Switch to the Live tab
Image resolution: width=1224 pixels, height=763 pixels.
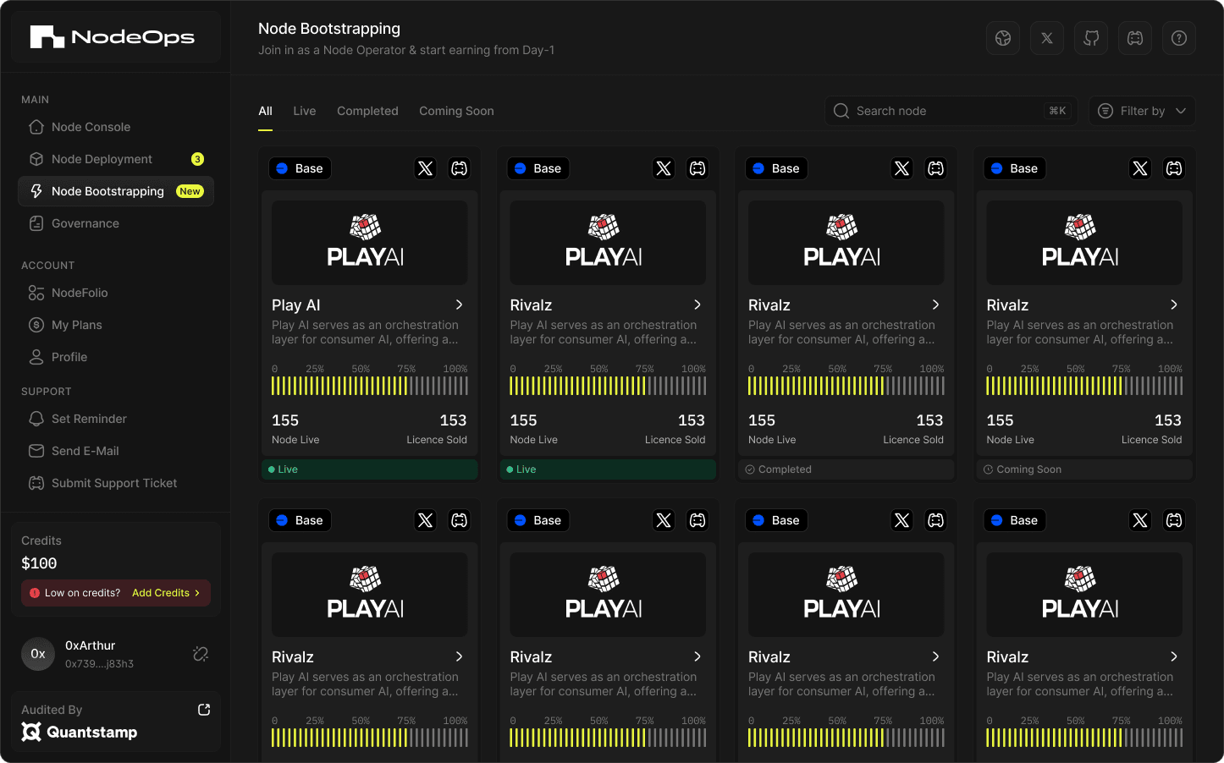[x=305, y=111]
